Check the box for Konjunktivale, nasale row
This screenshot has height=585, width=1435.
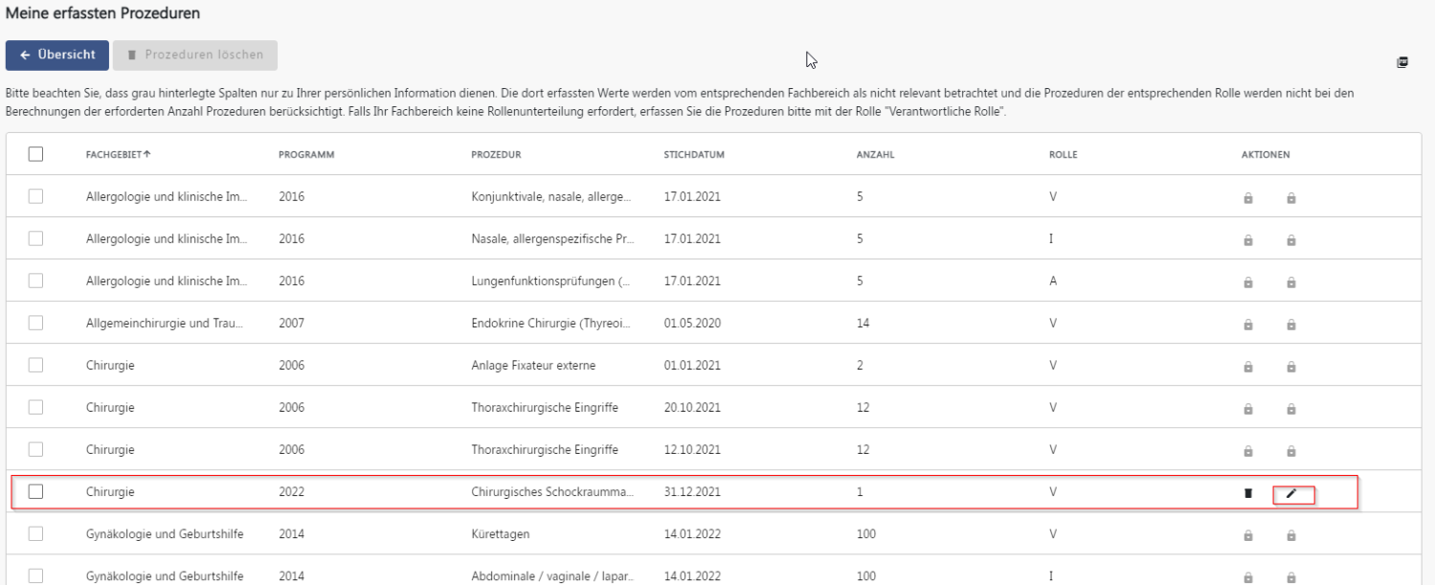(x=35, y=196)
